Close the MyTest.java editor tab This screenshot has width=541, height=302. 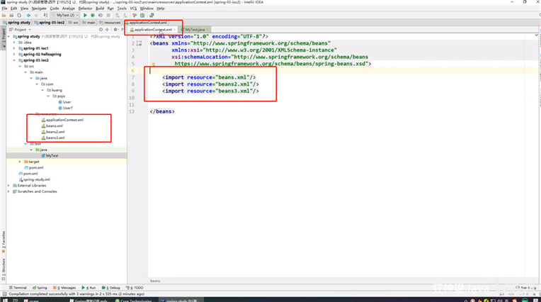[207, 30]
